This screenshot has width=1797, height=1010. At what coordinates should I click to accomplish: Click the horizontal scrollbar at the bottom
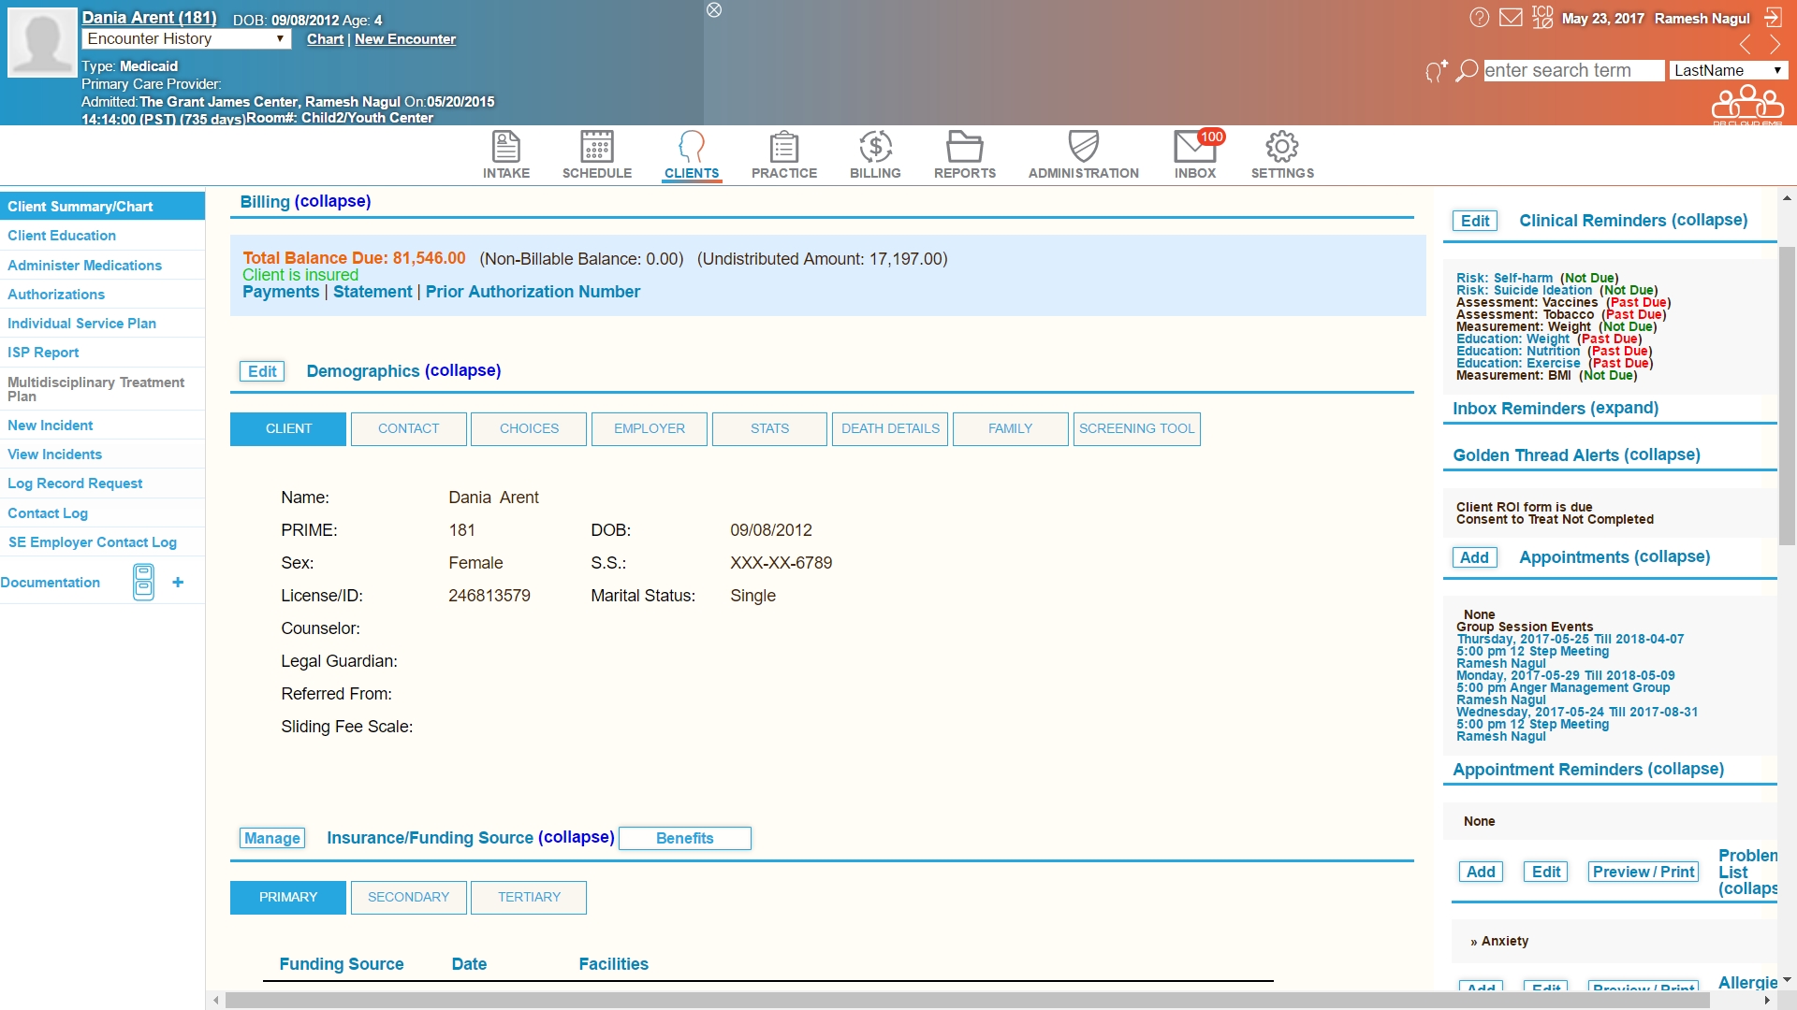pyautogui.click(x=967, y=1001)
